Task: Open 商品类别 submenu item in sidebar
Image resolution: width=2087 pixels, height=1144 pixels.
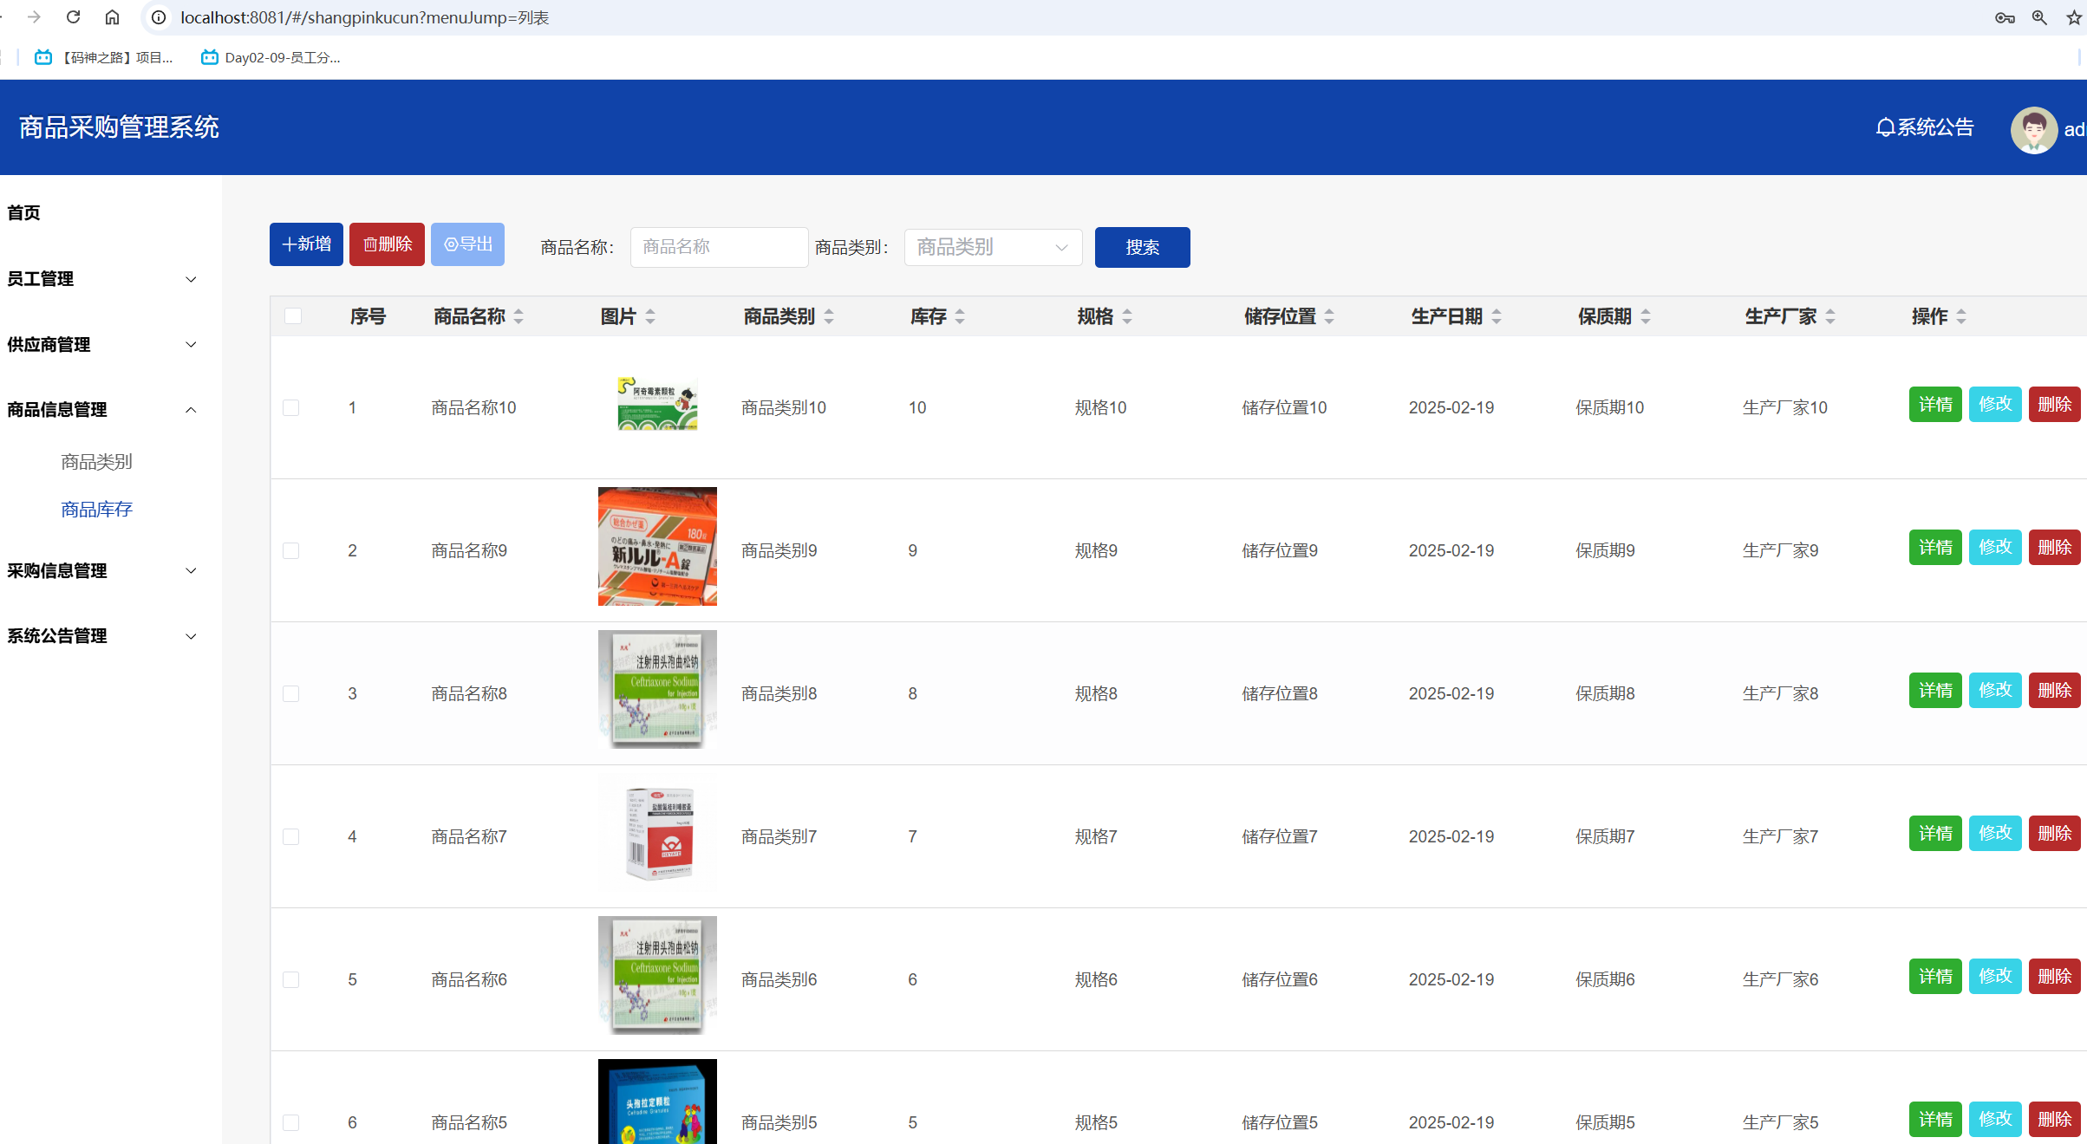Action: pyautogui.click(x=96, y=462)
